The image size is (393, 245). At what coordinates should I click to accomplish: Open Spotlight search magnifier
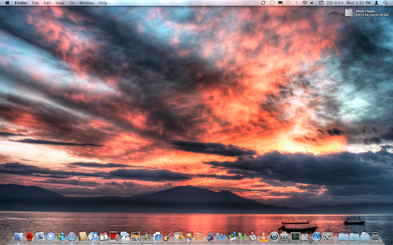pyautogui.click(x=385, y=3)
